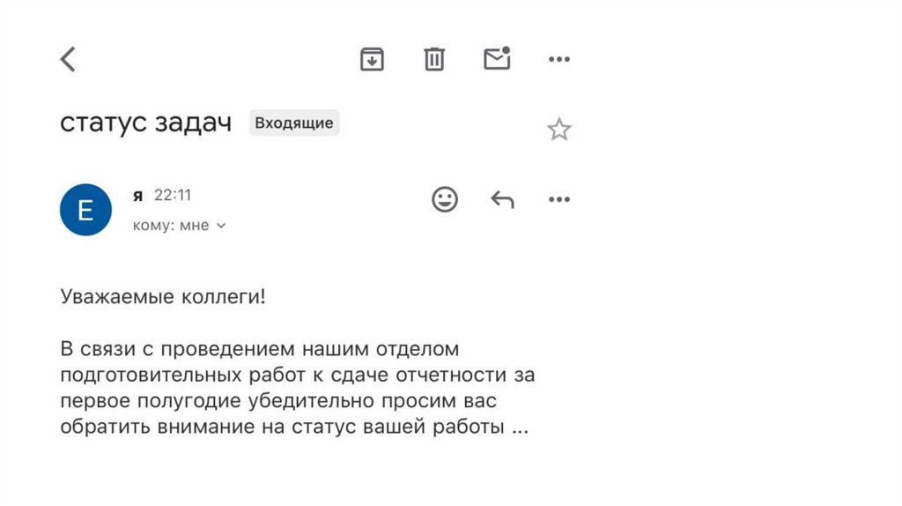This screenshot has width=902, height=506.
Task: Expand truncated text via trailing ellipsis
Action: click(520, 428)
